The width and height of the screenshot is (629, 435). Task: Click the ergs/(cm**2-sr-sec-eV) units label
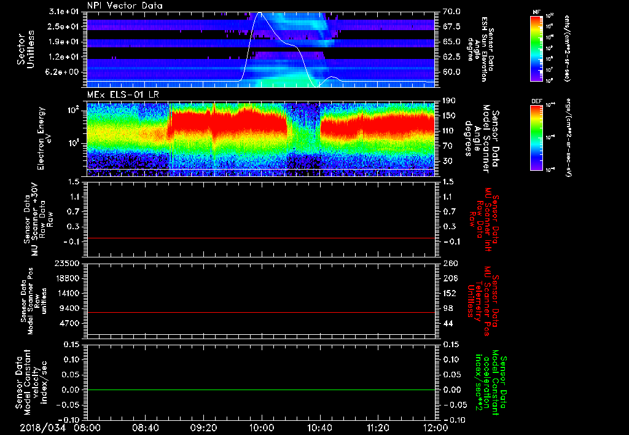pyautogui.click(x=568, y=137)
